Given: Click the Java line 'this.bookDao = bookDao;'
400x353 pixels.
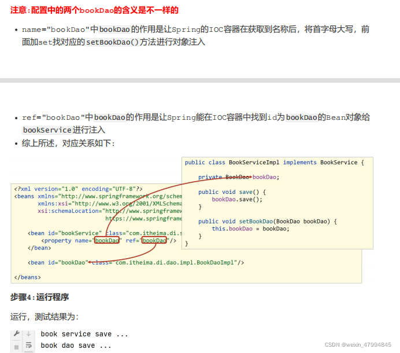Looking at the screenshot, I should point(250,229).
